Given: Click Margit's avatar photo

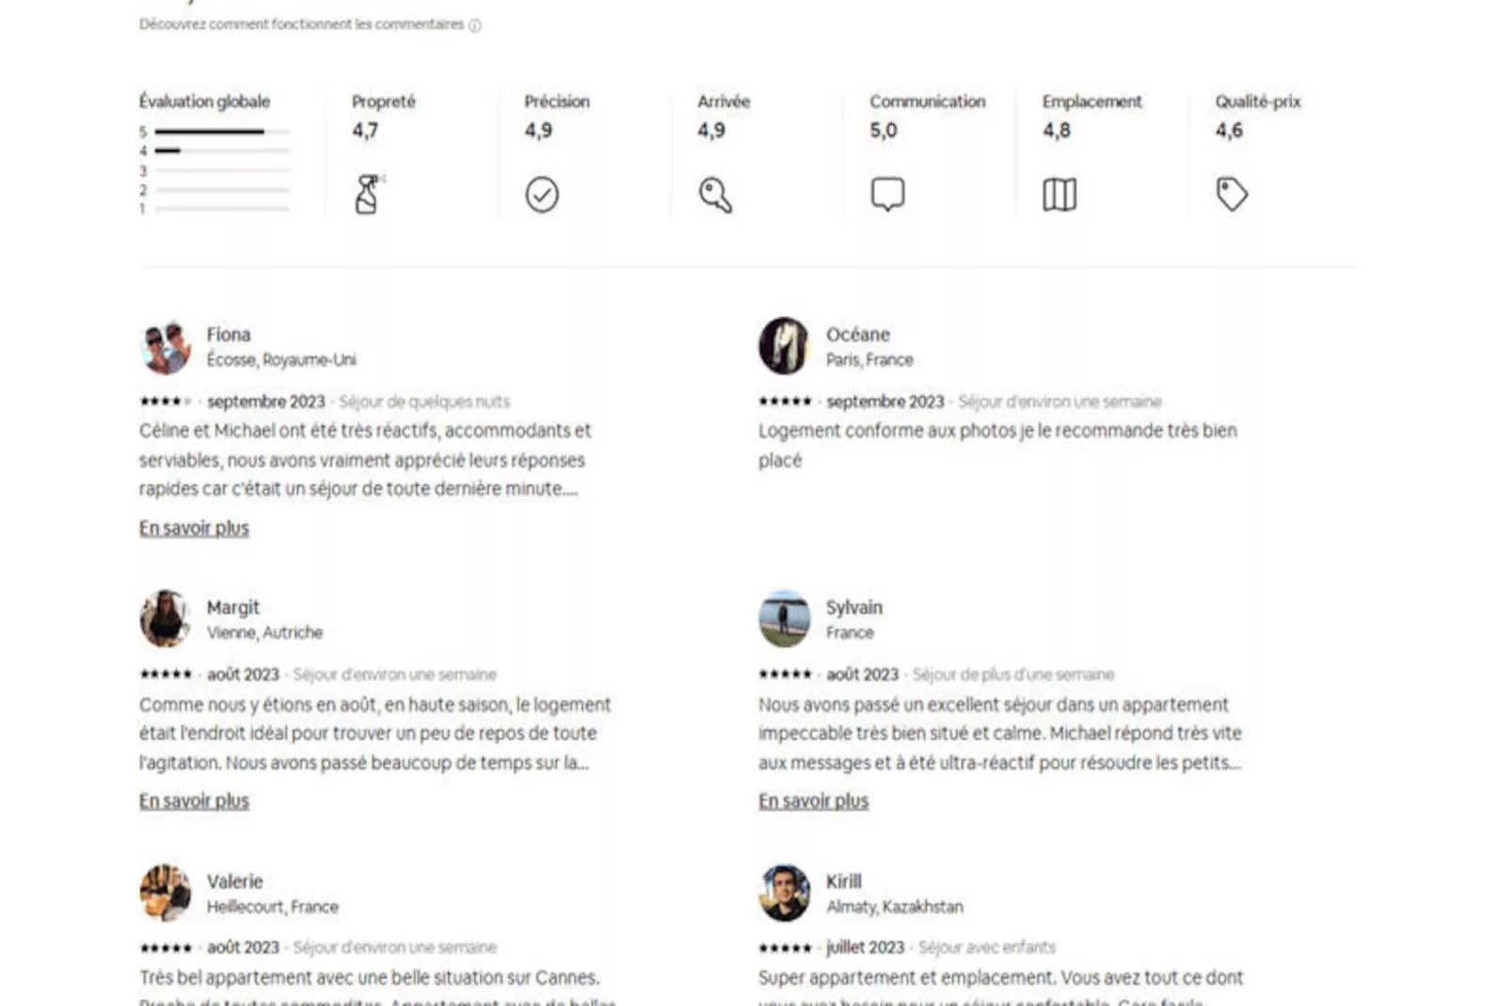Looking at the screenshot, I should click(x=166, y=619).
